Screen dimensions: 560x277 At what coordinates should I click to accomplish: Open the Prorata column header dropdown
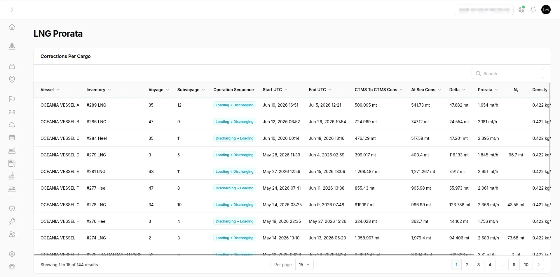[x=496, y=90]
